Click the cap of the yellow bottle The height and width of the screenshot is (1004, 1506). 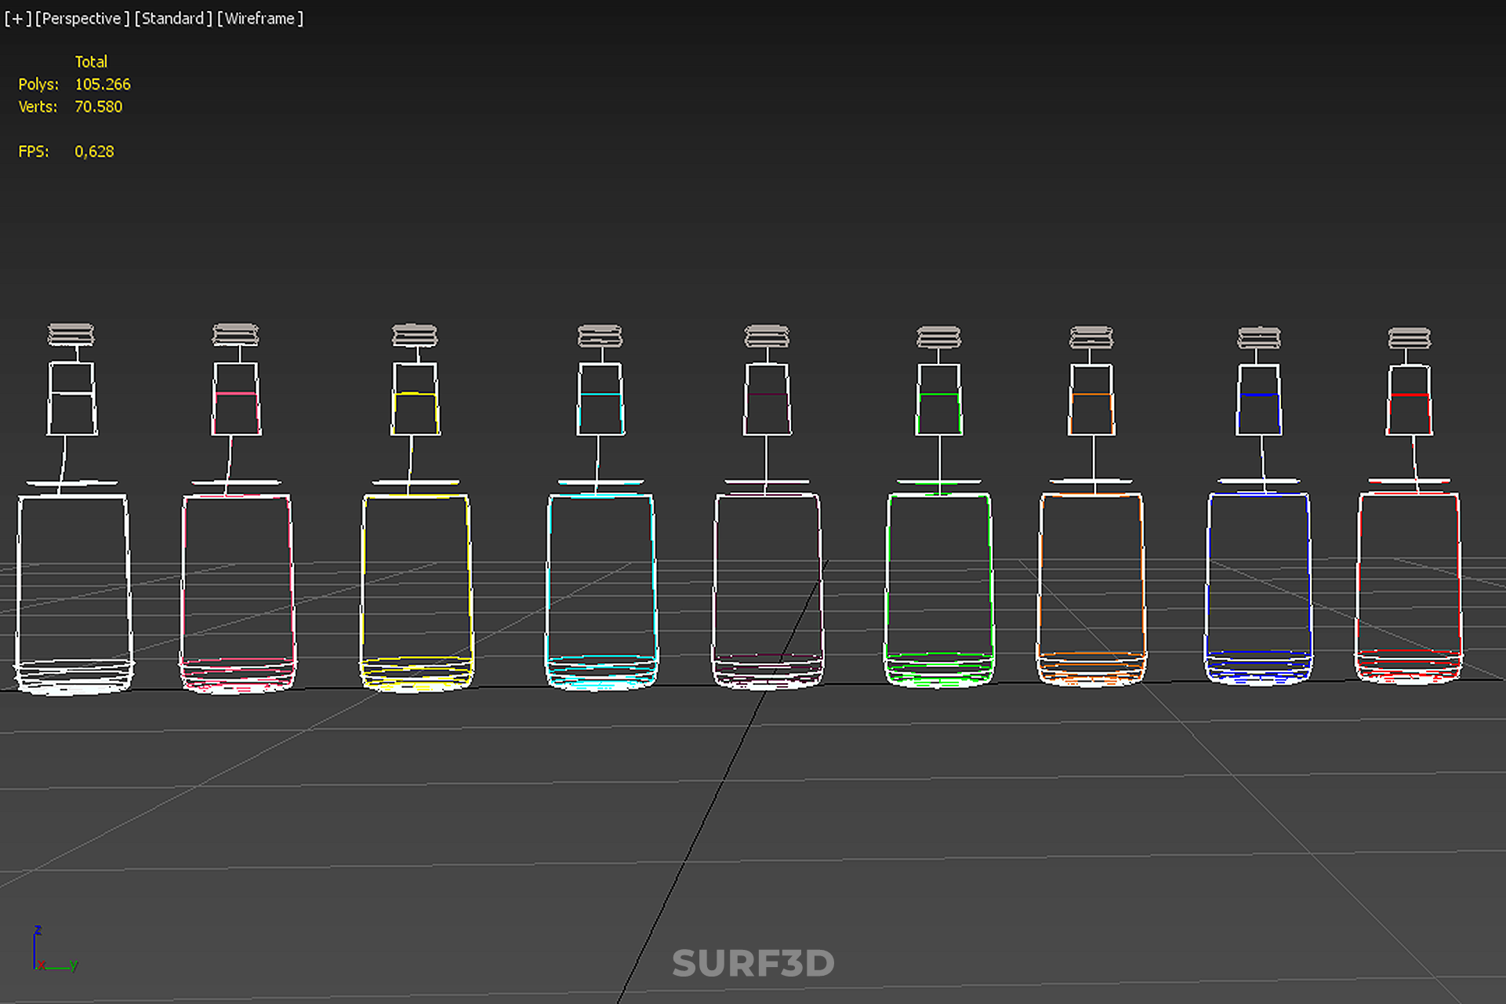pos(415,336)
